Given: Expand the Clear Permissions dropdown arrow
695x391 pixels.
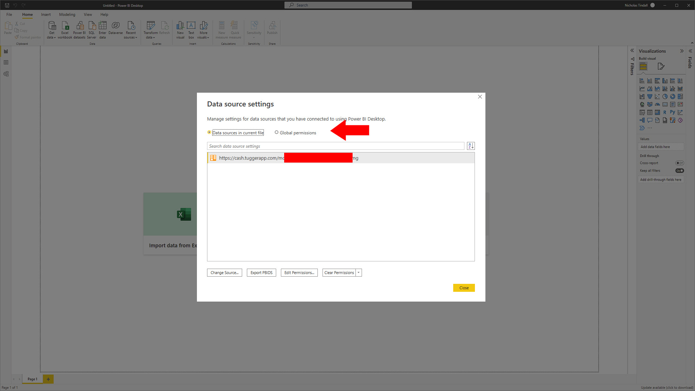Looking at the screenshot, I should point(359,273).
